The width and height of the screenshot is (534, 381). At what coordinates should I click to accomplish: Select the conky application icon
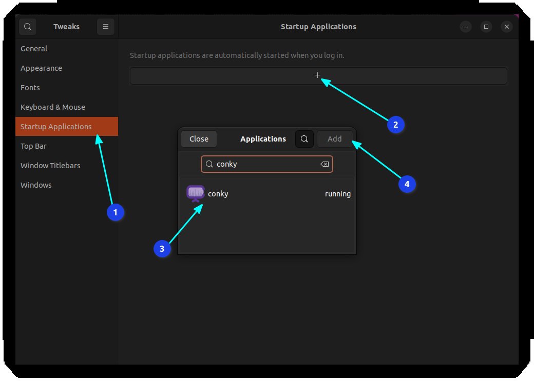click(x=195, y=193)
